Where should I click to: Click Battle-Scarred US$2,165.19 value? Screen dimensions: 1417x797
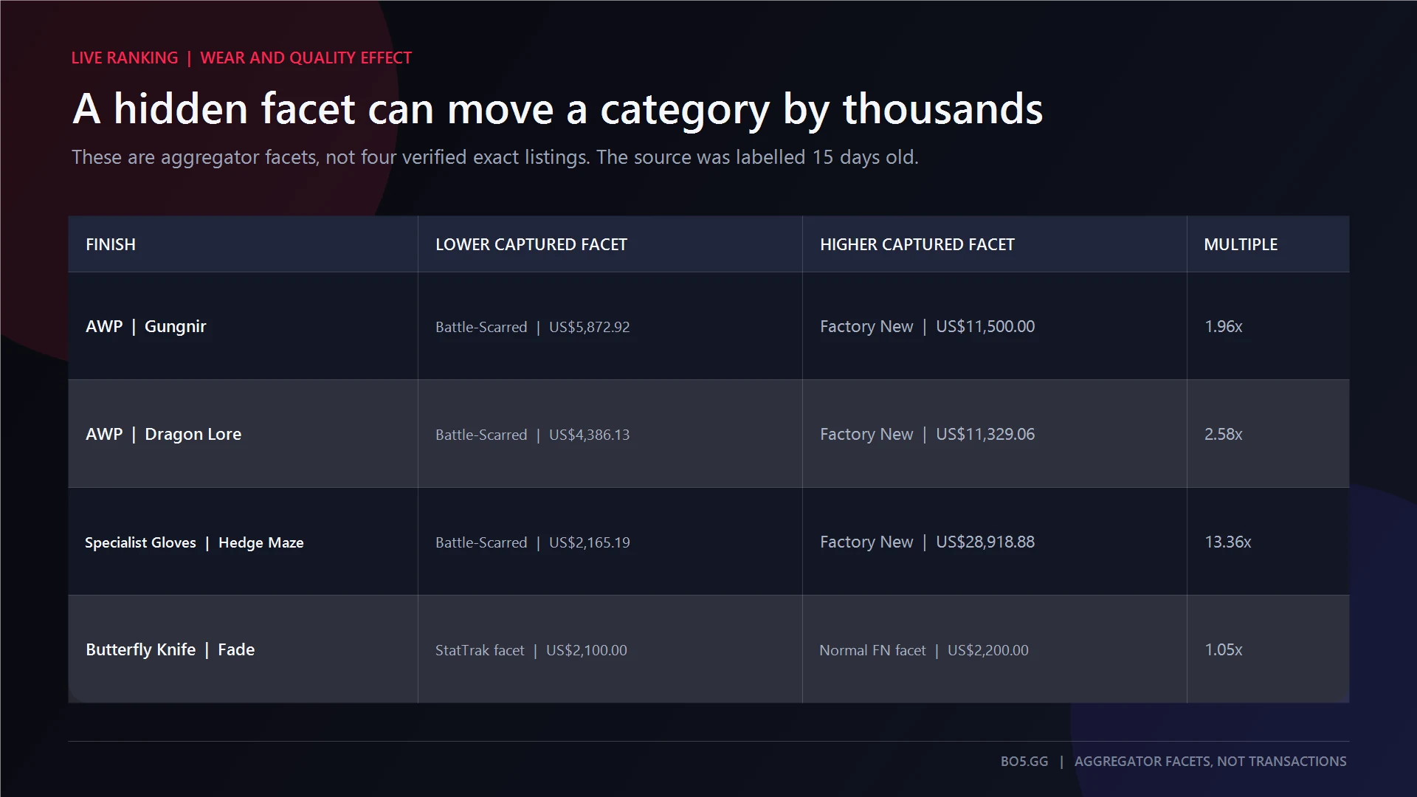tap(533, 542)
